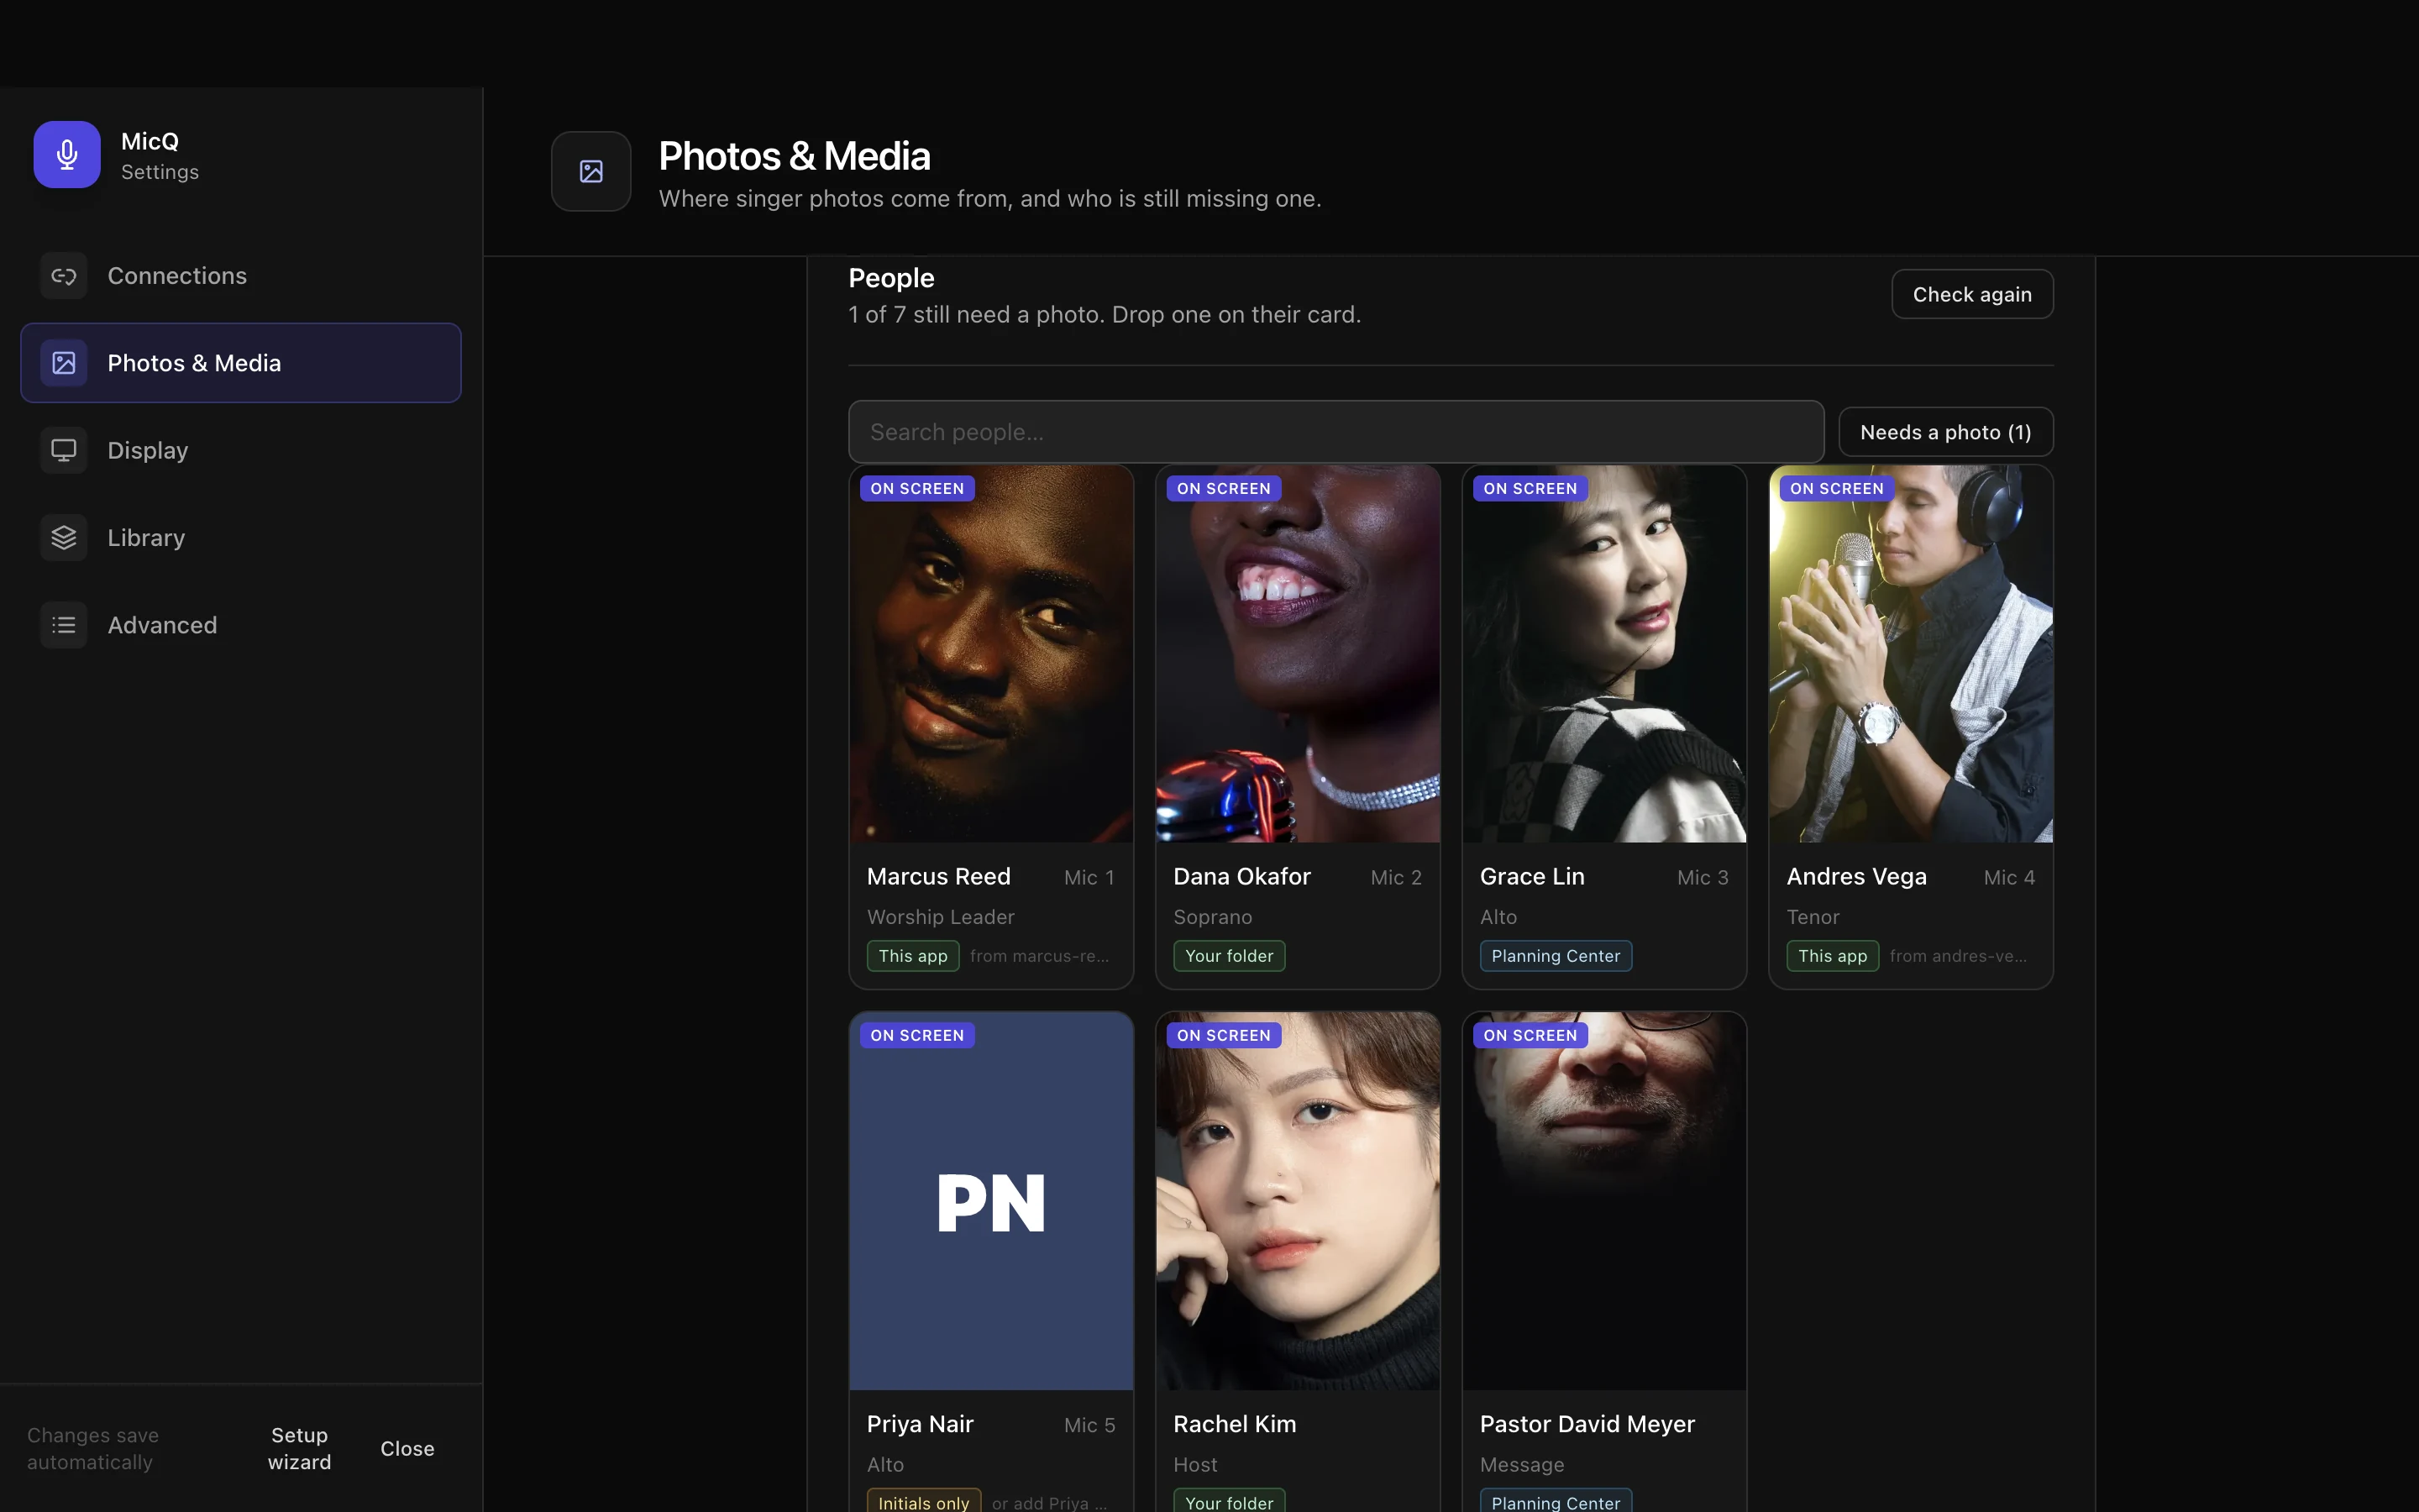Screen dimensions: 2419x1512
Task: Click the People section heading
Action: click(x=890, y=278)
